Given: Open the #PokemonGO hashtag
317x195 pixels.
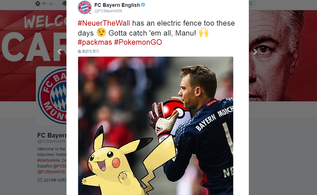Looking at the screenshot, I should 138,42.
